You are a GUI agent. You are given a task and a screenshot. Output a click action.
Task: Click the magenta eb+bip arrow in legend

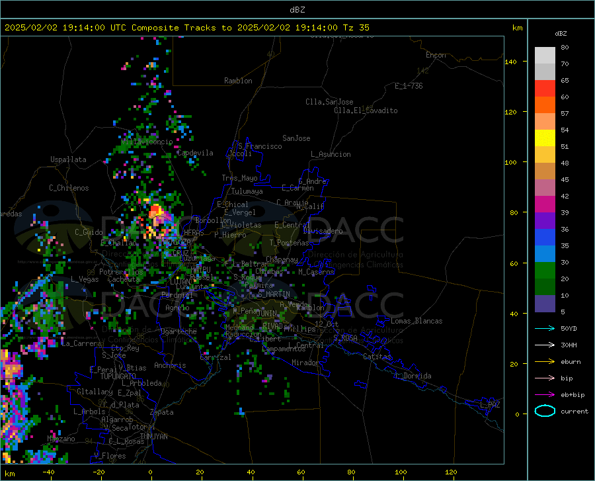(x=545, y=395)
